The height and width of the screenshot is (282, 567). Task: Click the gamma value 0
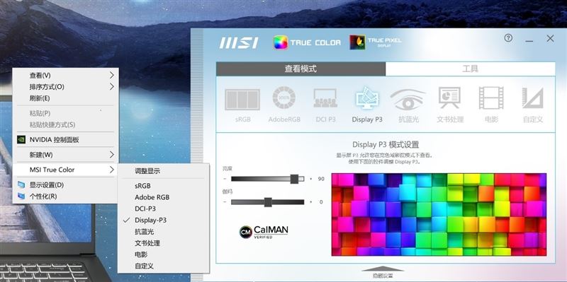click(321, 202)
